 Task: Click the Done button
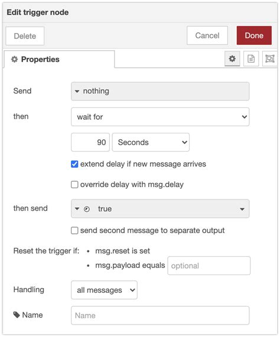[x=254, y=35]
